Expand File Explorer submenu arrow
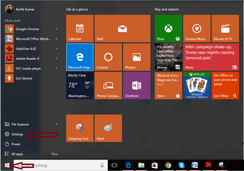 point(57,124)
